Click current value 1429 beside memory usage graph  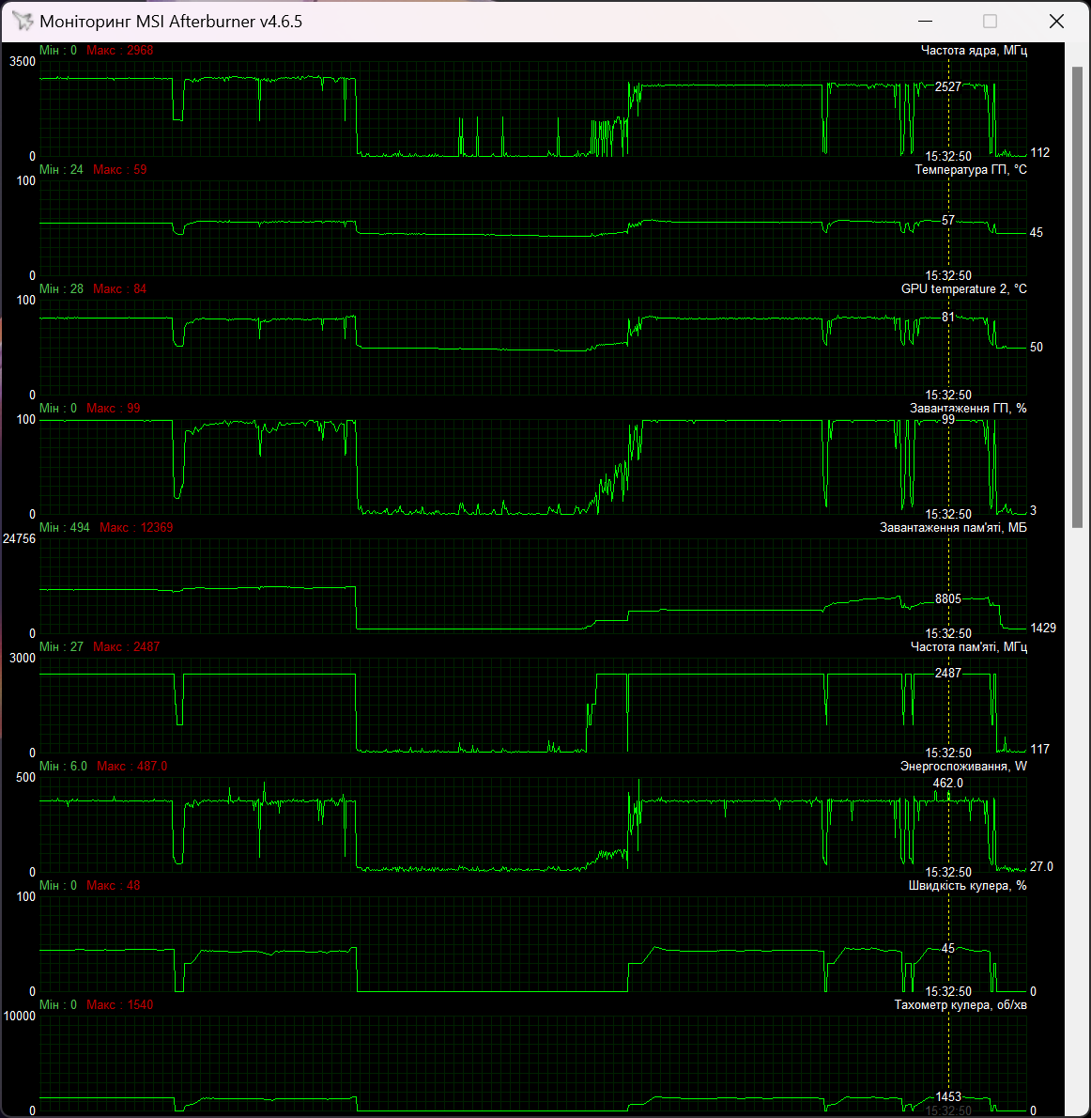[x=1043, y=629]
